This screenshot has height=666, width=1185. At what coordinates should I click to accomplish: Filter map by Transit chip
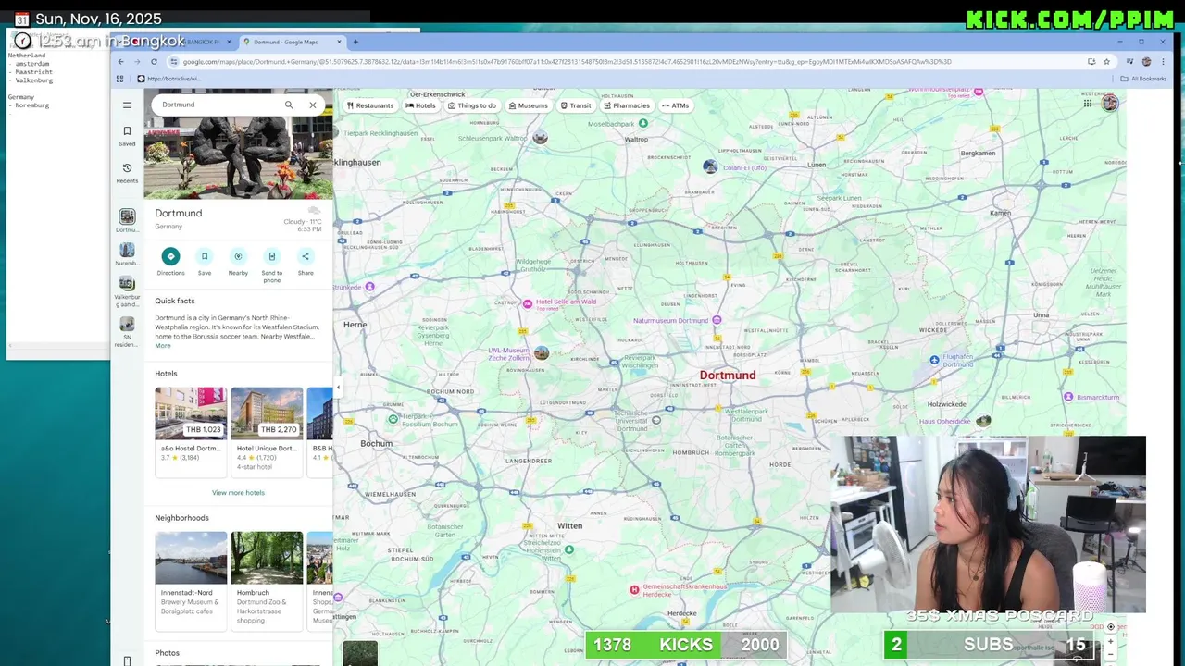pyautogui.click(x=575, y=105)
